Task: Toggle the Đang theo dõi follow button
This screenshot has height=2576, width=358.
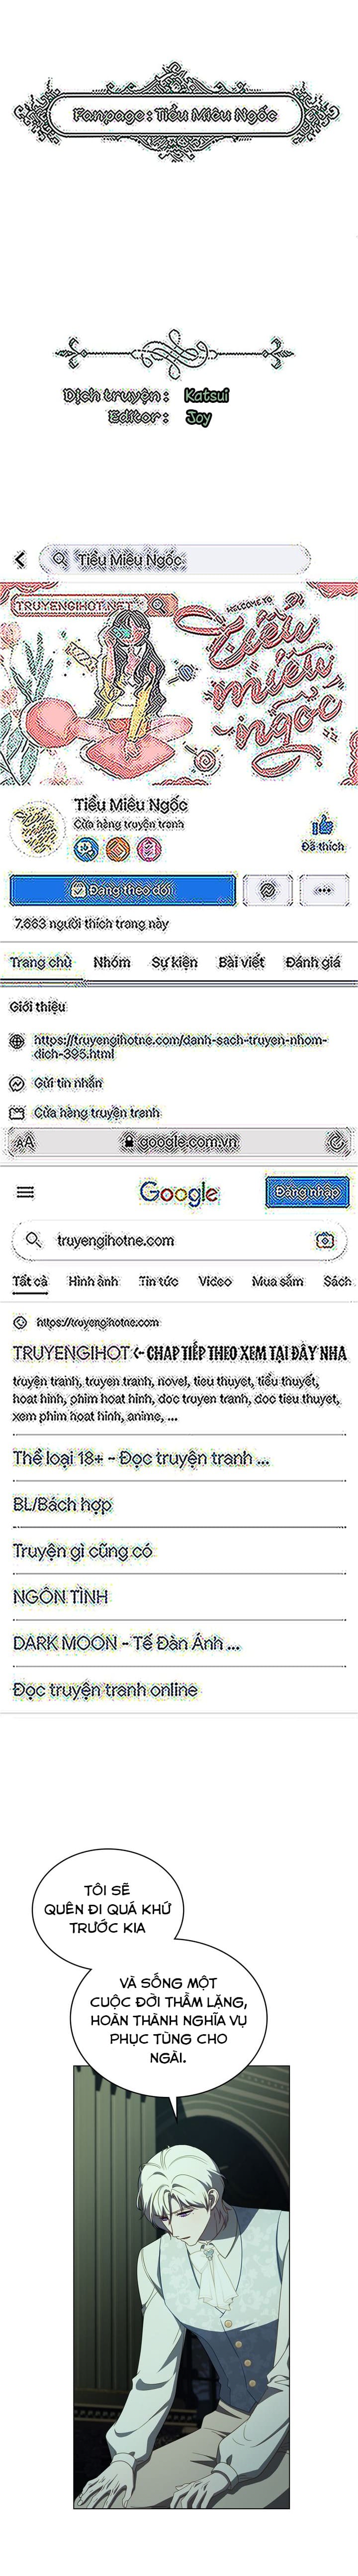Action: tap(123, 889)
